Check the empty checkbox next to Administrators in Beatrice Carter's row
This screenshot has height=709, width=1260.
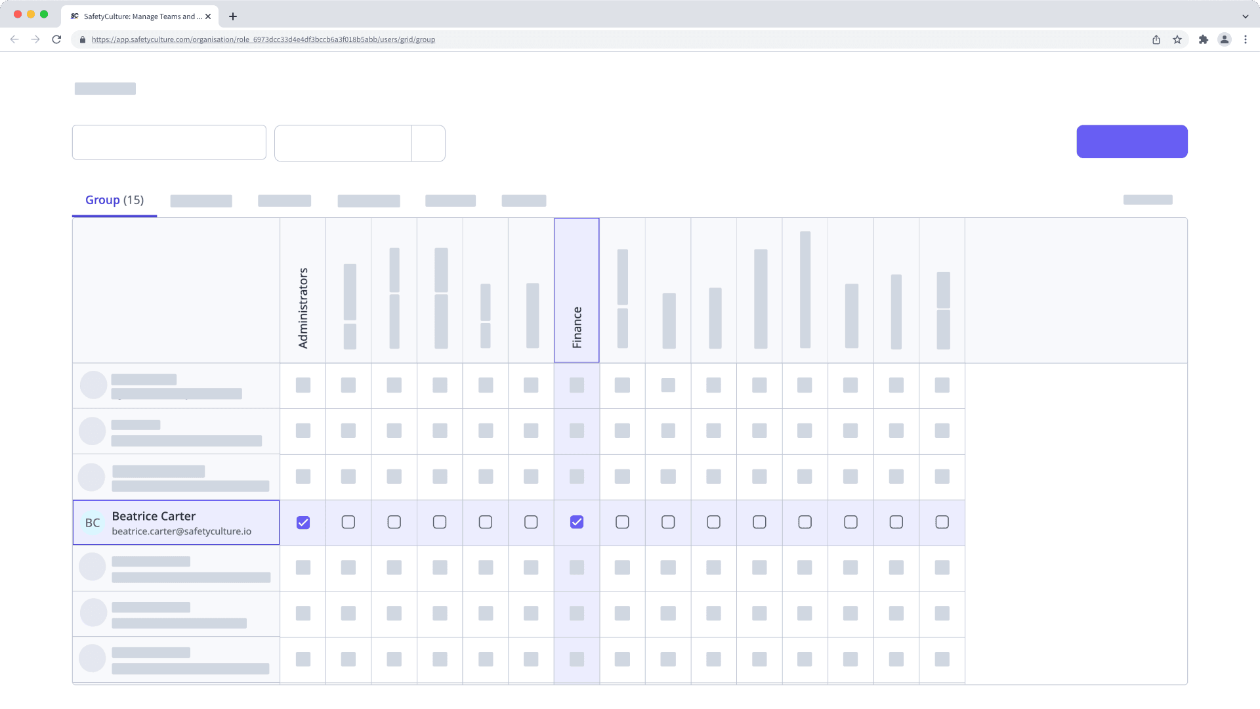348,522
